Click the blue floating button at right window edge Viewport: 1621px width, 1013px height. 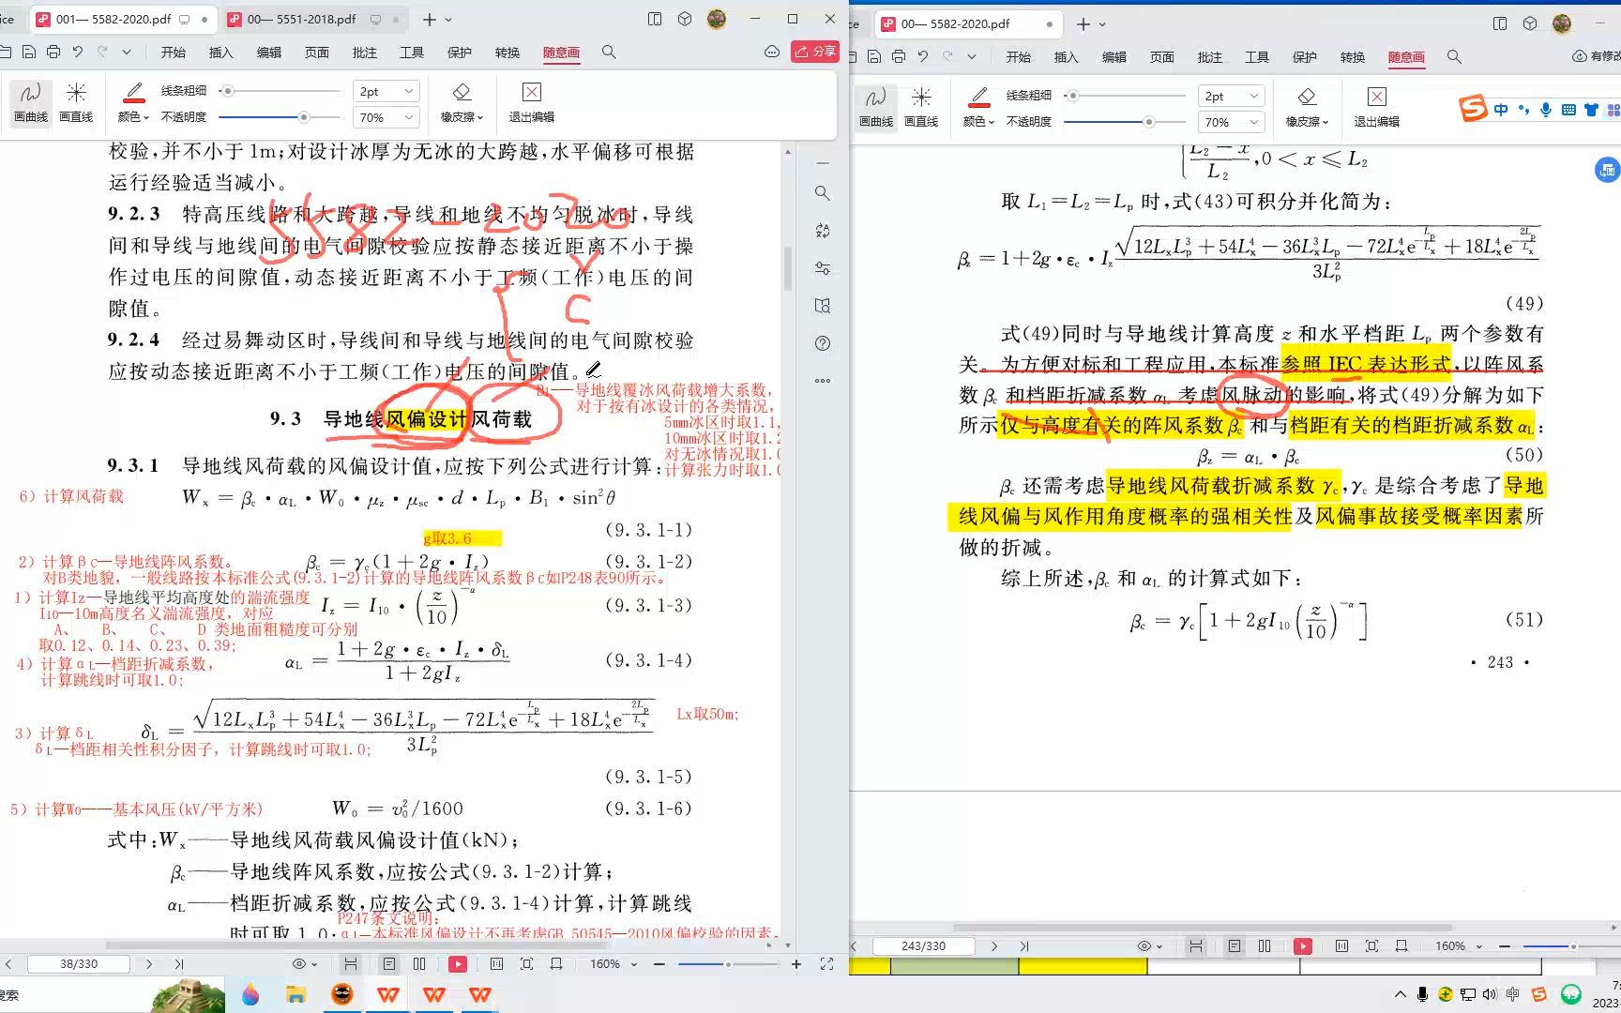click(x=1607, y=170)
